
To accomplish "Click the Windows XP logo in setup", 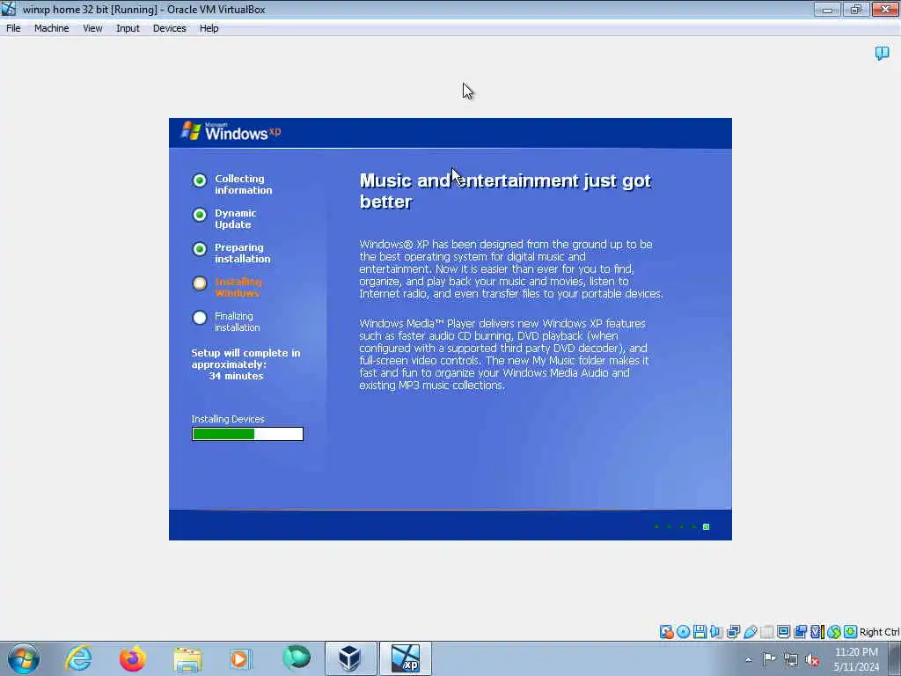I will tap(231, 132).
